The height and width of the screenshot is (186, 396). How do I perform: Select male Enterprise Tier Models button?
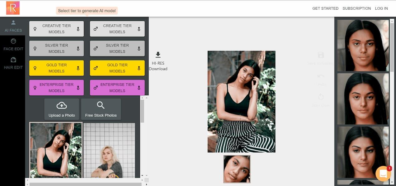(x=117, y=88)
